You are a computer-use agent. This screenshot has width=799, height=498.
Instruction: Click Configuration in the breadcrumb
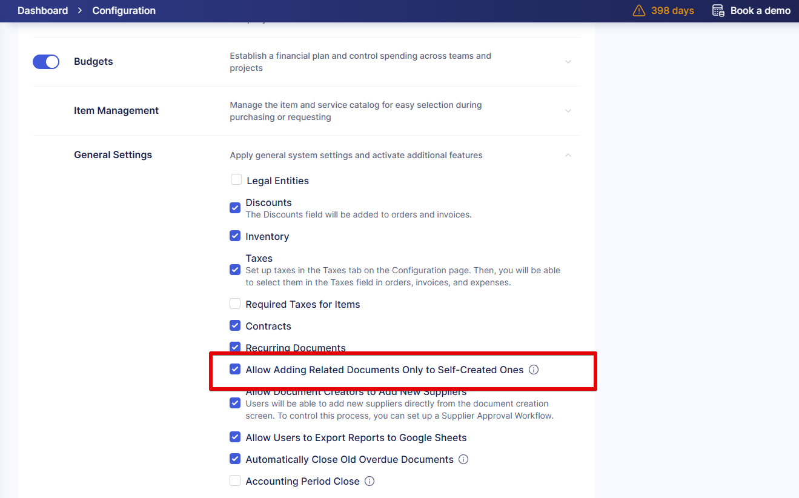[x=124, y=11]
